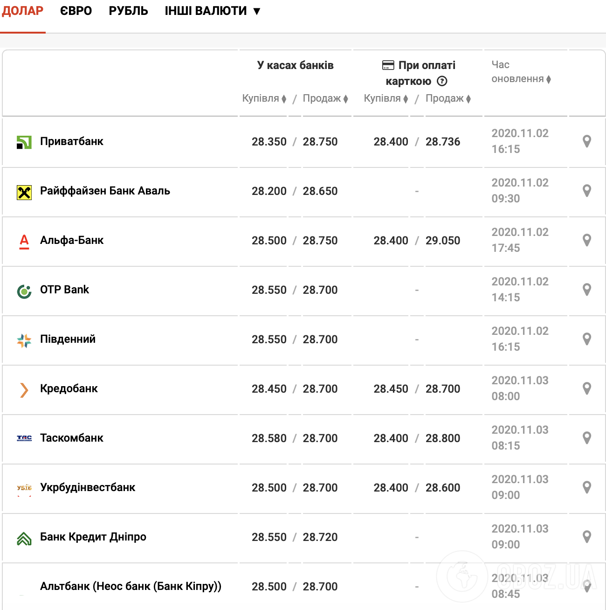Click the Райффайзен Банк Аваль logo icon
This screenshot has height=610, width=606.
[x=24, y=192]
